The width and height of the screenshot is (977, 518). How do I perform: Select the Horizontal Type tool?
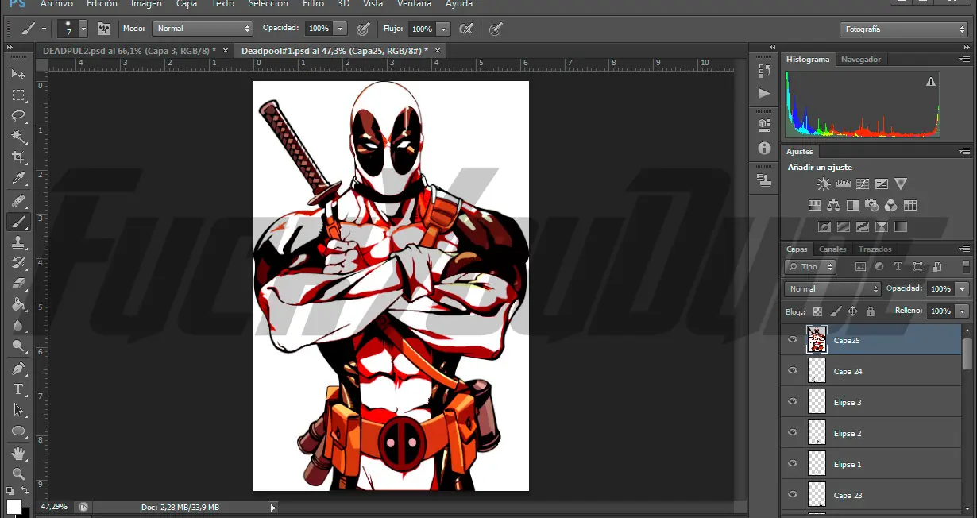point(18,389)
